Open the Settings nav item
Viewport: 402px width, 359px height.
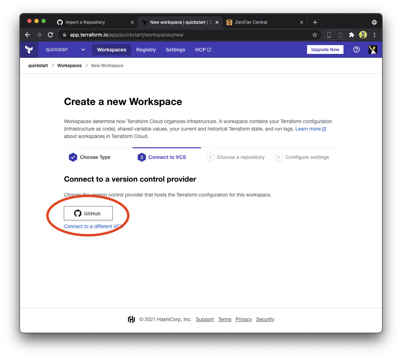point(175,50)
